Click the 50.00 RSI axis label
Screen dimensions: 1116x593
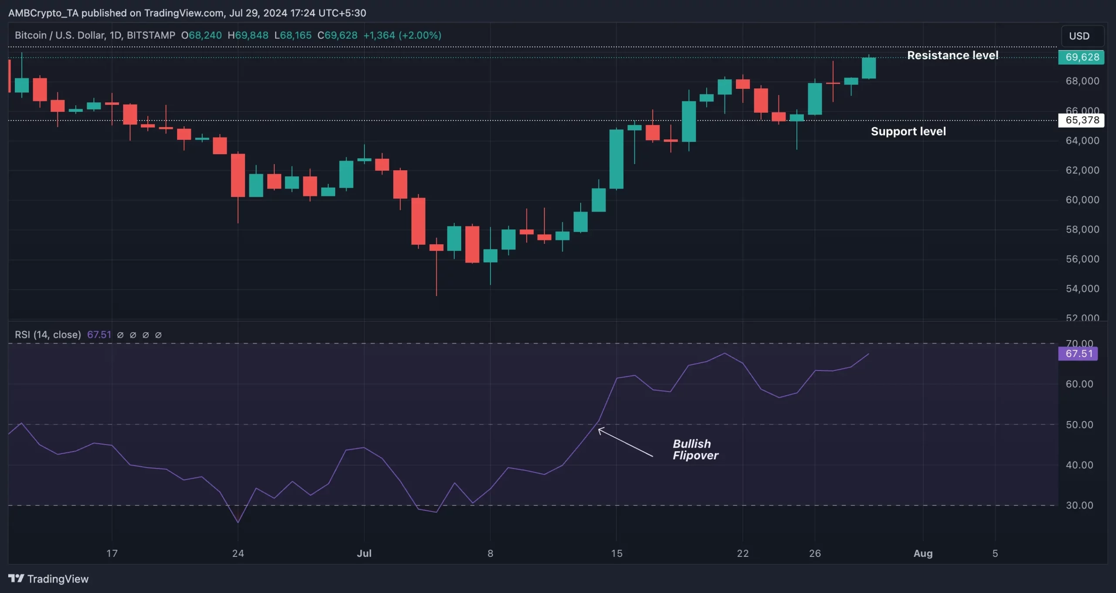pos(1079,425)
